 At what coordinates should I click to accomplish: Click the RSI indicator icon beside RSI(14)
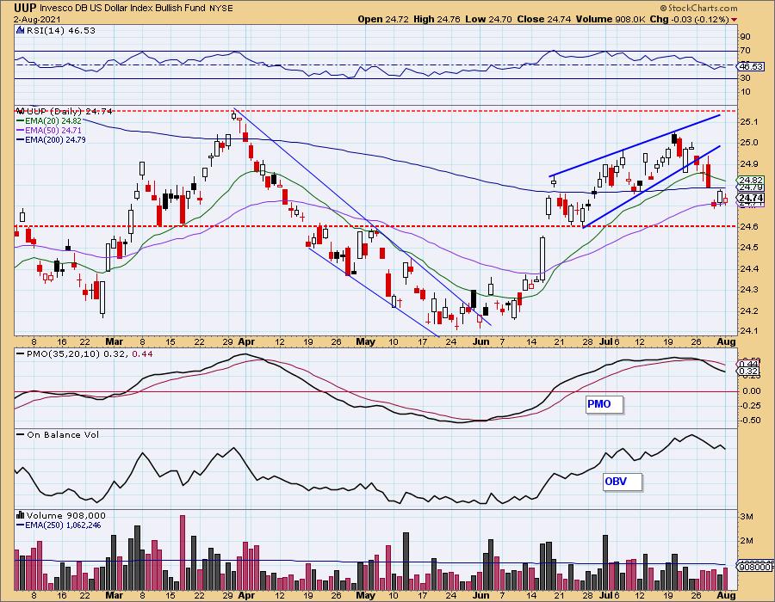click(21, 30)
